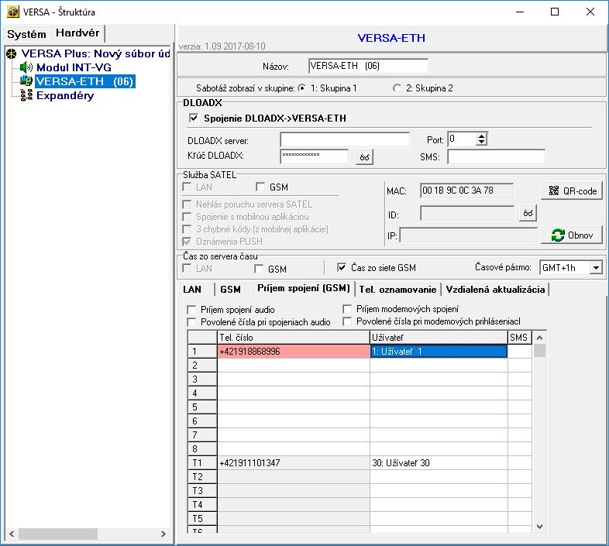
Task: Show DLOADX key with glasses icon
Action: click(364, 157)
